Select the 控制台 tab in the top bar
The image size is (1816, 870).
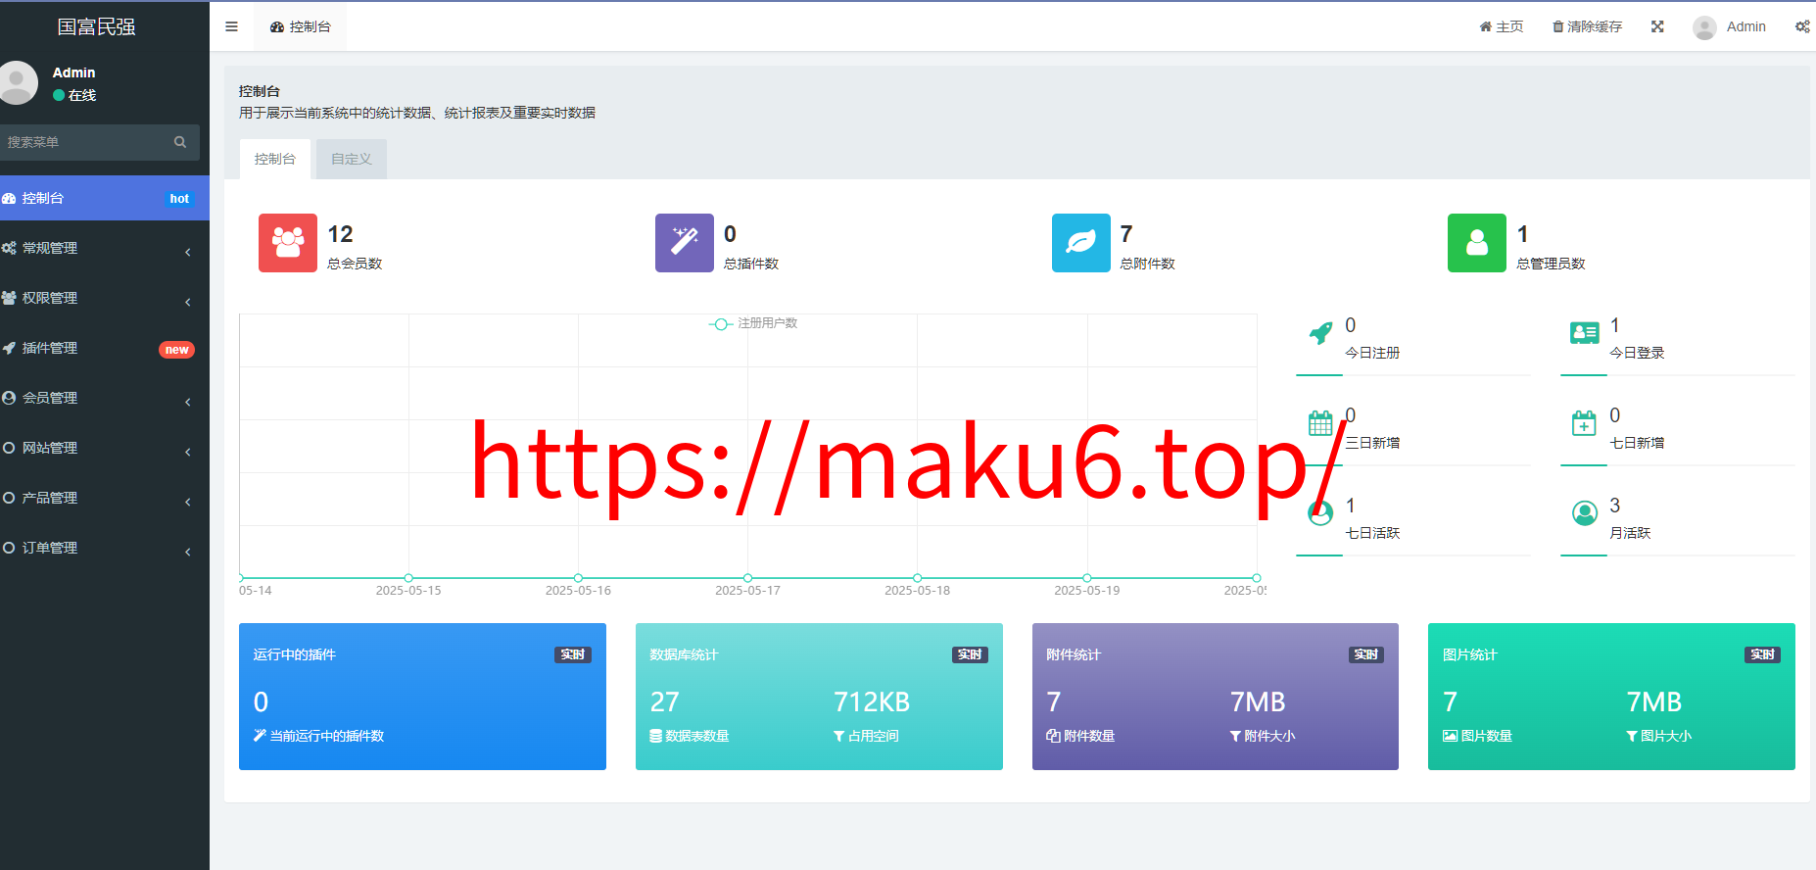point(301,26)
